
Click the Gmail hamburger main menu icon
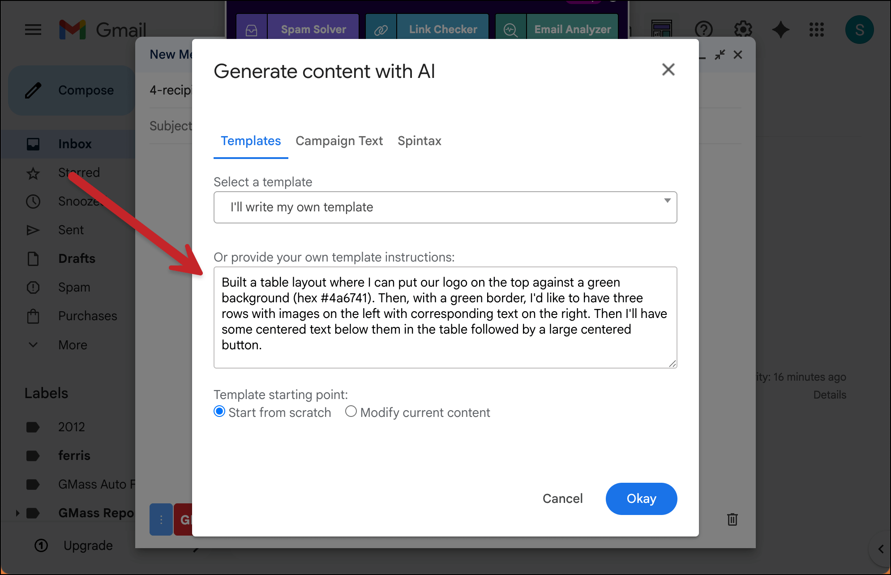[33, 30]
